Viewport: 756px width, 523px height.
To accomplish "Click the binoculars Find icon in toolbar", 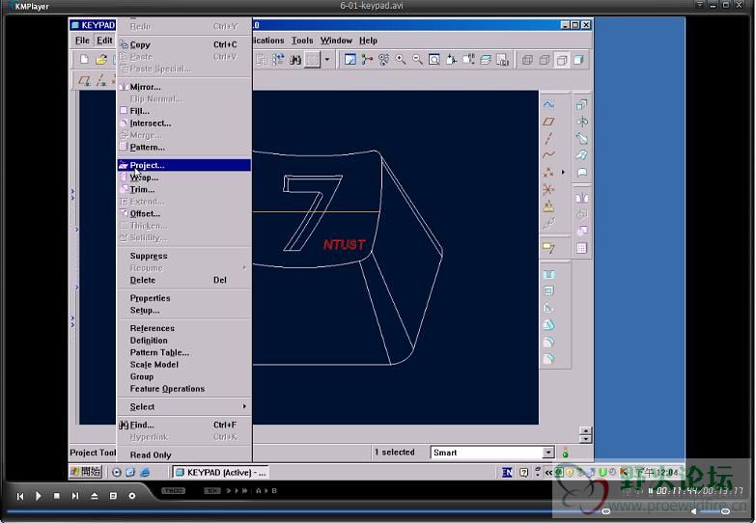I will click(x=295, y=60).
